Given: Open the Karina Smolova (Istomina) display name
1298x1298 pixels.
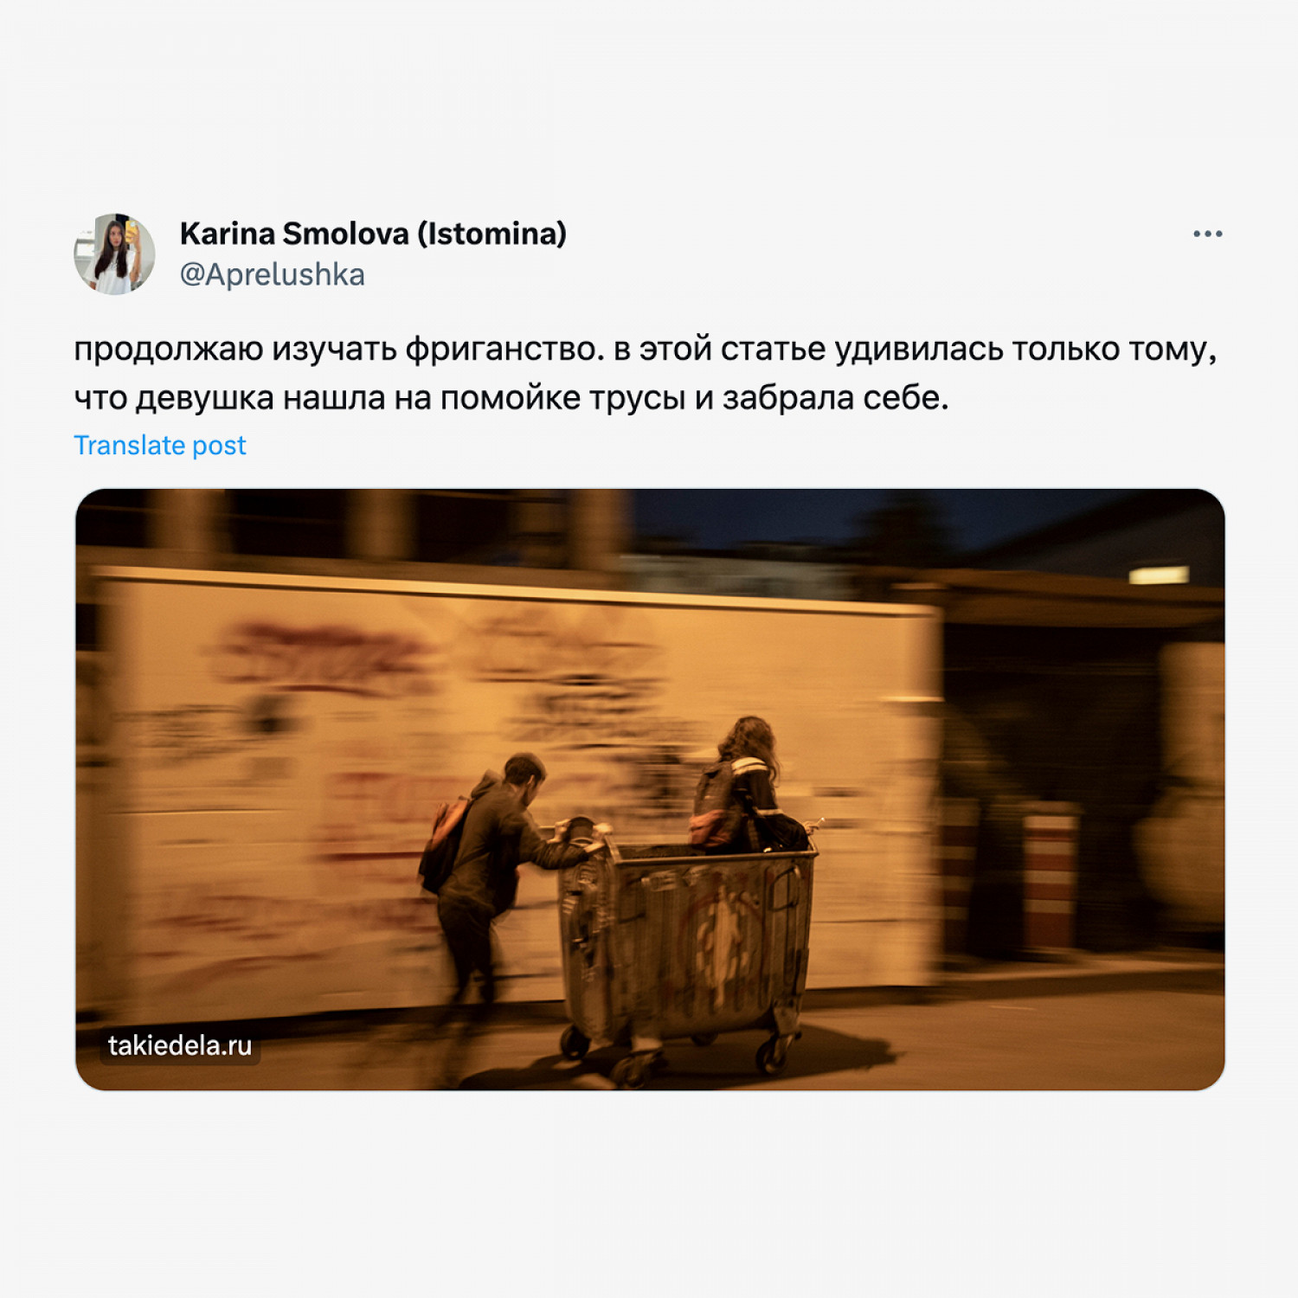Looking at the screenshot, I should [373, 233].
